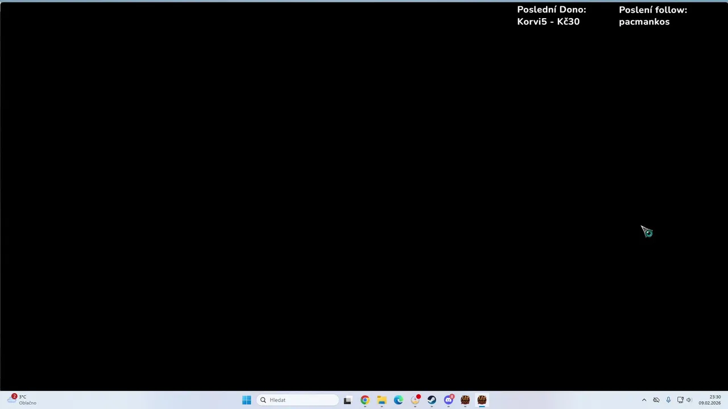Select the highlighted active brown-icon taskbar app

click(482, 400)
